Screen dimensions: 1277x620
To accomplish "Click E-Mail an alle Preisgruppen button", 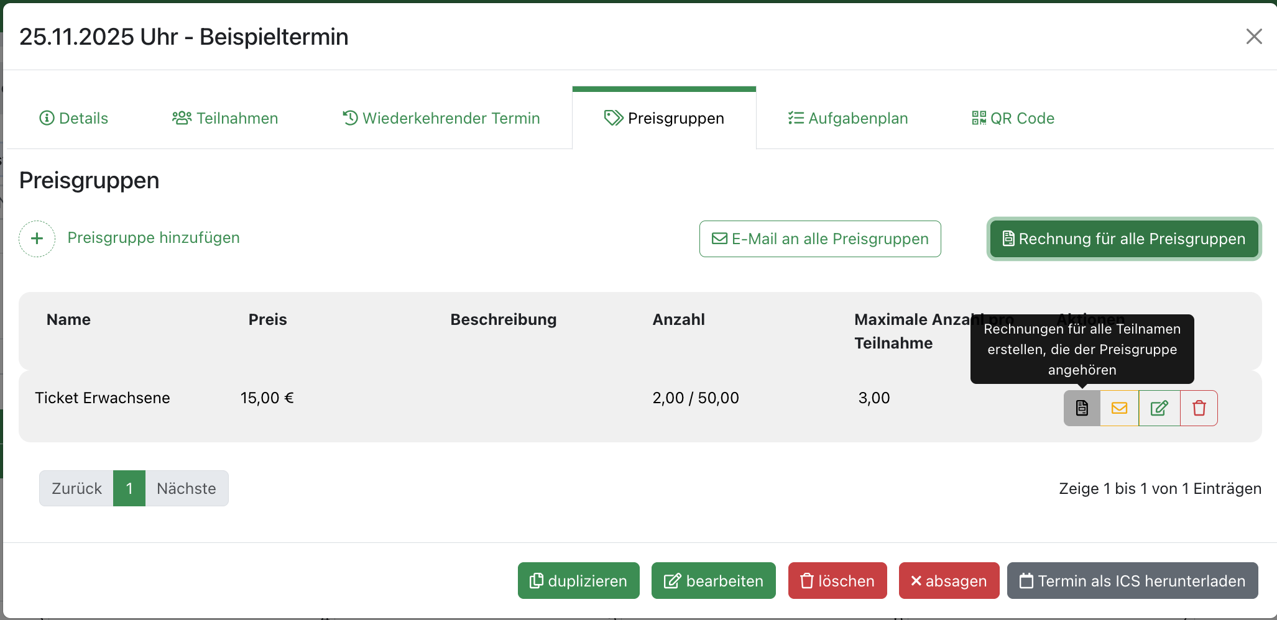I will 819,239.
